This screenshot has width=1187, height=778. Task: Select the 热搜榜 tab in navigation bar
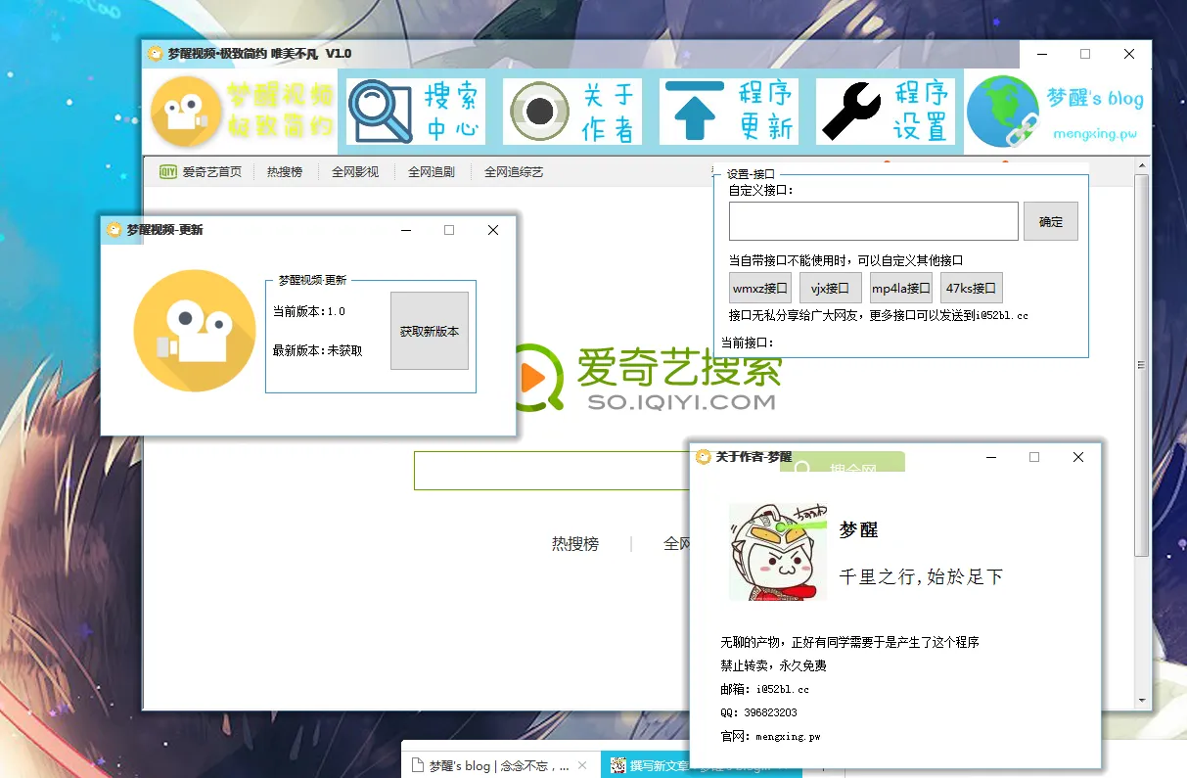pyautogui.click(x=285, y=172)
